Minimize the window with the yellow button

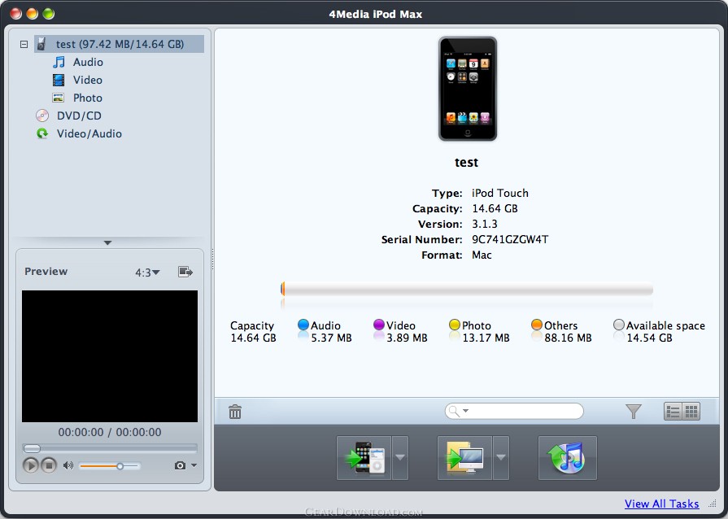[32, 14]
